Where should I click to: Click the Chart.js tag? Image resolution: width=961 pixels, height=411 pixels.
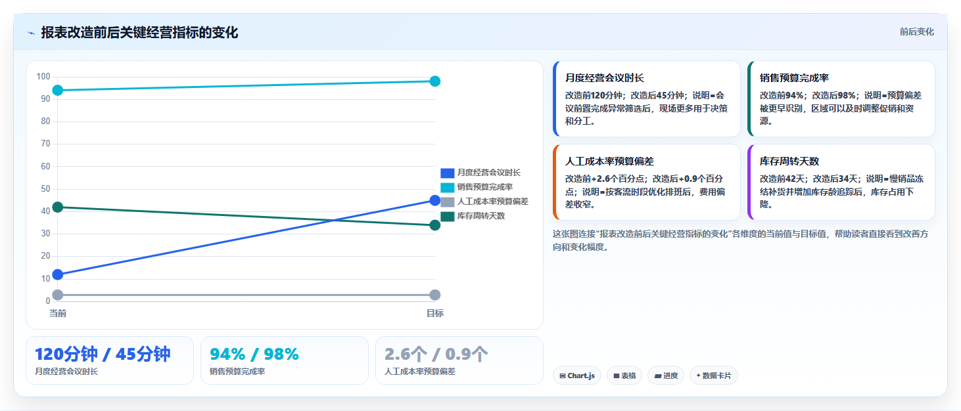[577, 376]
